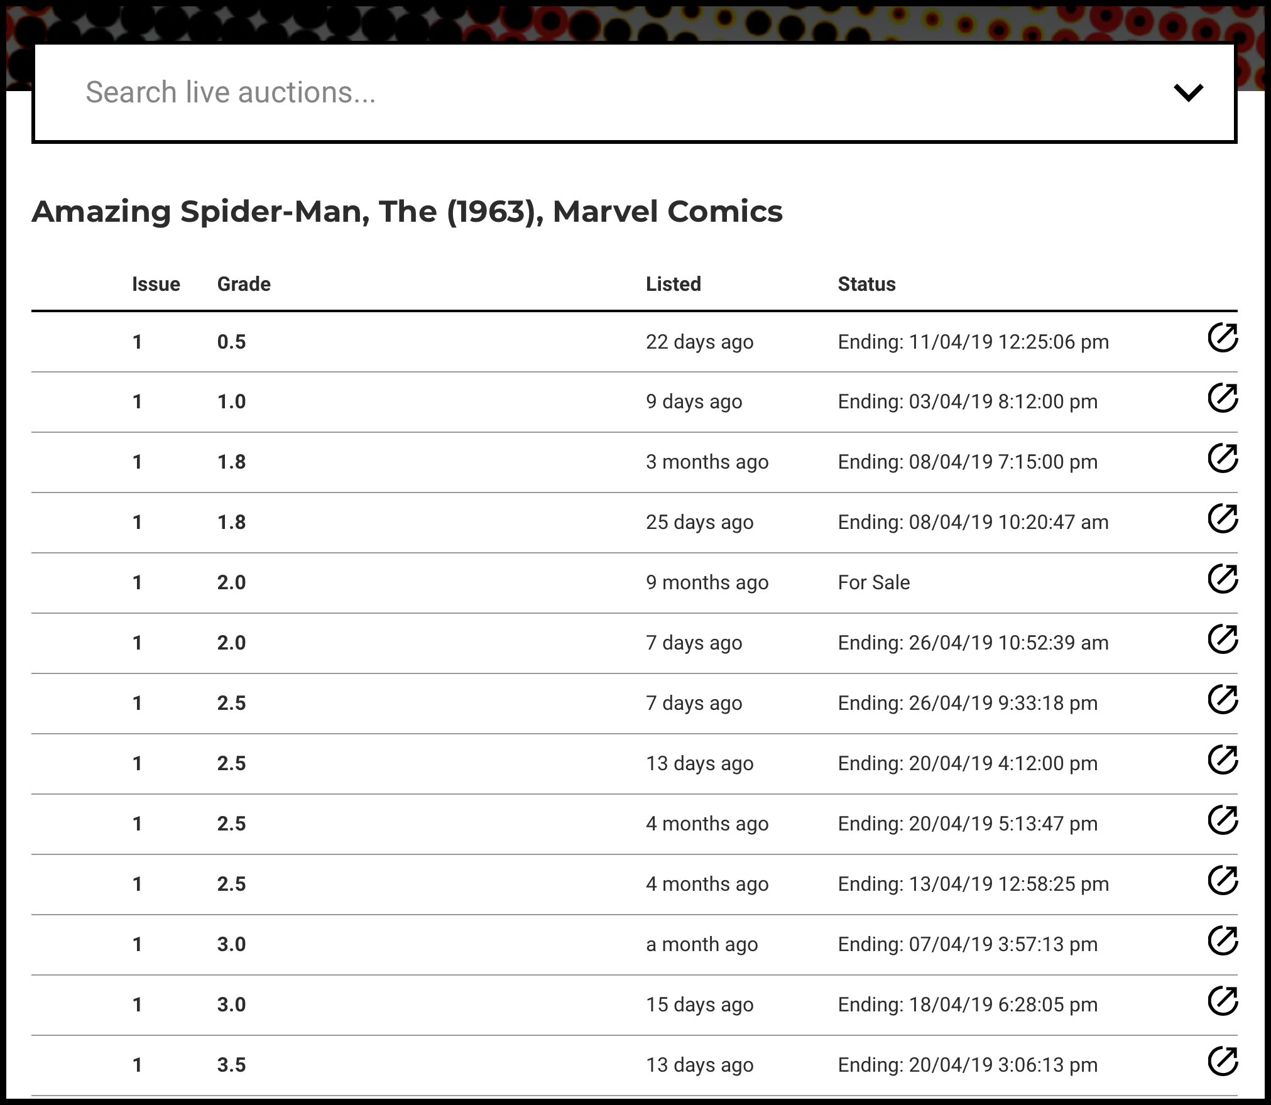Select the For Sale status row

pyautogui.click(x=635, y=583)
